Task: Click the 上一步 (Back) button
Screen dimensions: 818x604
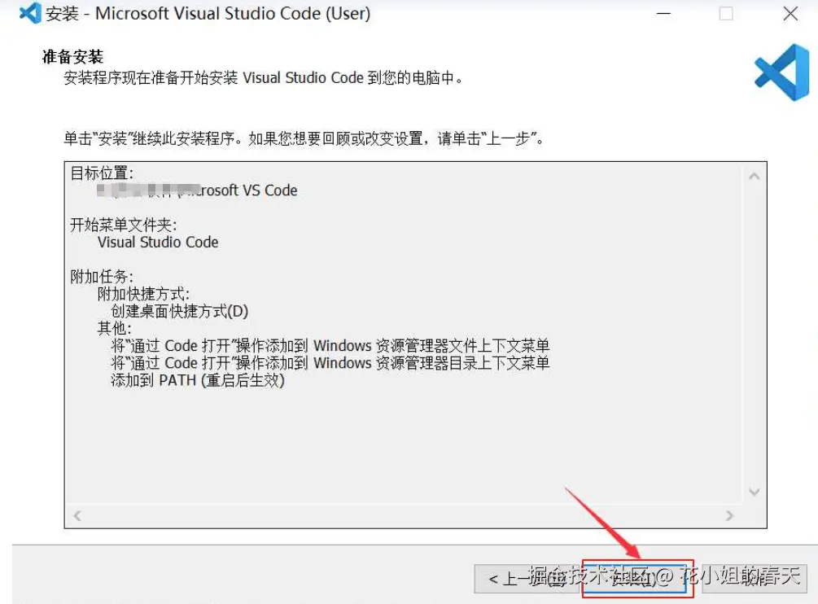Action: (526, 579)
